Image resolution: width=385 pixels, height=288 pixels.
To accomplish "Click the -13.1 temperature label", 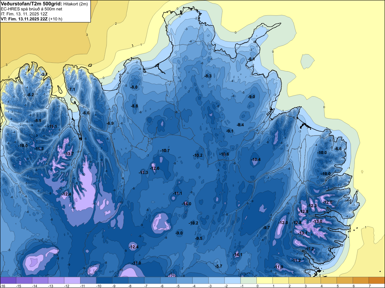I will click(x=303, y=233).
